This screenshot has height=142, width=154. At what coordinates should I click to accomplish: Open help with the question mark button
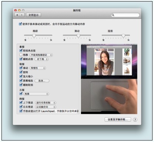[x=135, y=120]
